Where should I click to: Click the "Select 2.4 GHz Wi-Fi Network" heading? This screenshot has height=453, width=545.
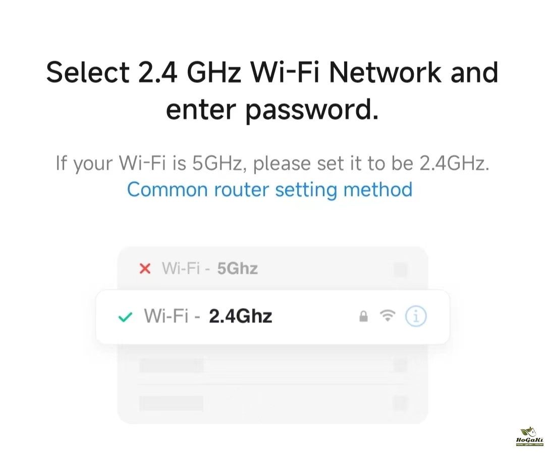272,73
